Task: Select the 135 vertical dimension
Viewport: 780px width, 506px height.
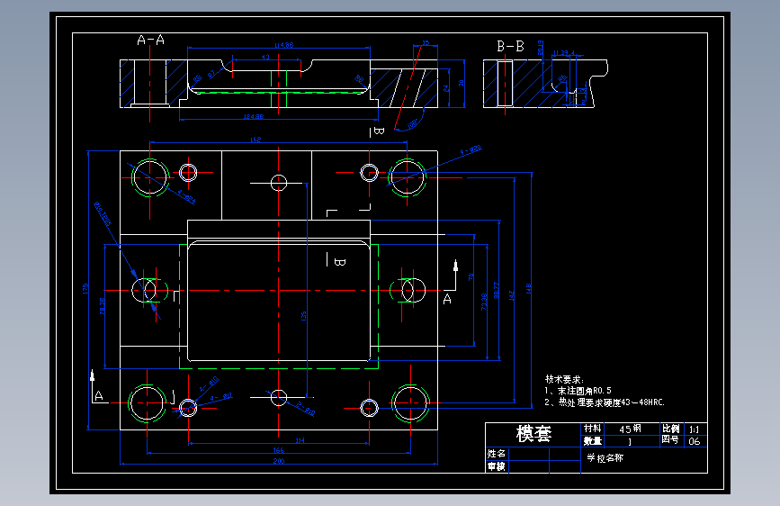Action: (303, 316)
